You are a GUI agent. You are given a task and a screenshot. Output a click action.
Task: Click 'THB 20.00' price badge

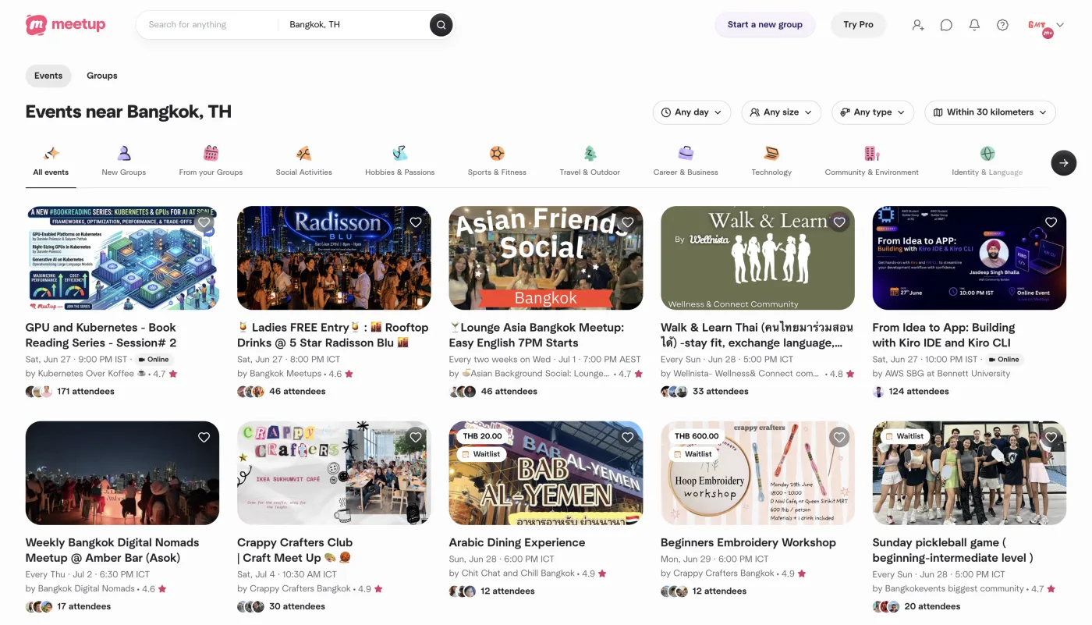[x=482, y=436]
